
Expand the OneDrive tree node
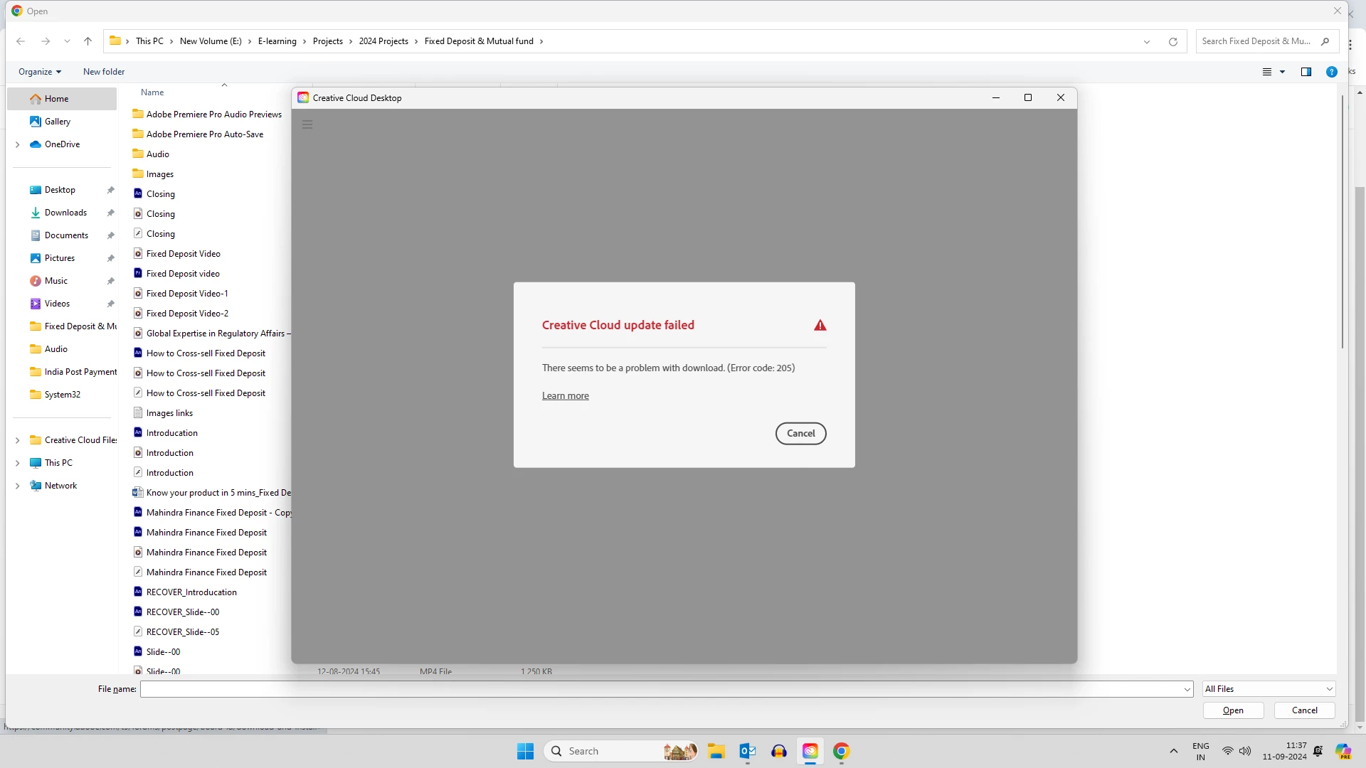pos(18,144)
